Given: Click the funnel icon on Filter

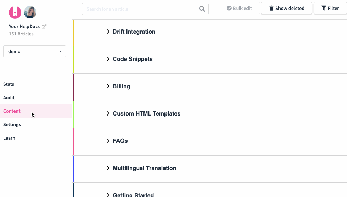Looking at the screenshot, I should [324, 8].
